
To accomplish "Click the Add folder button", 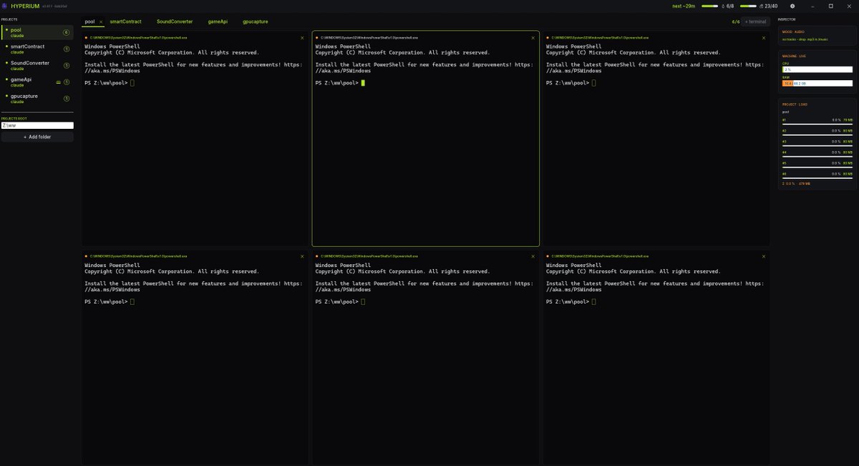I will tap(37, 137).
